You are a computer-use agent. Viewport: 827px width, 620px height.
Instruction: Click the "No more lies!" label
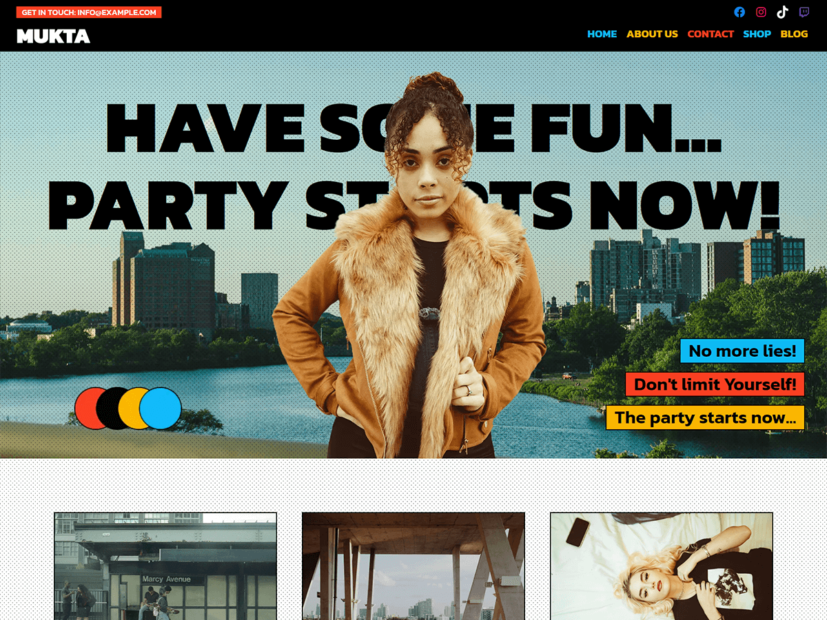click(x=742, y=351)
